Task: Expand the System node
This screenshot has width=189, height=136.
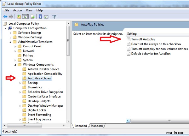Action: click(x=15, y=60)
